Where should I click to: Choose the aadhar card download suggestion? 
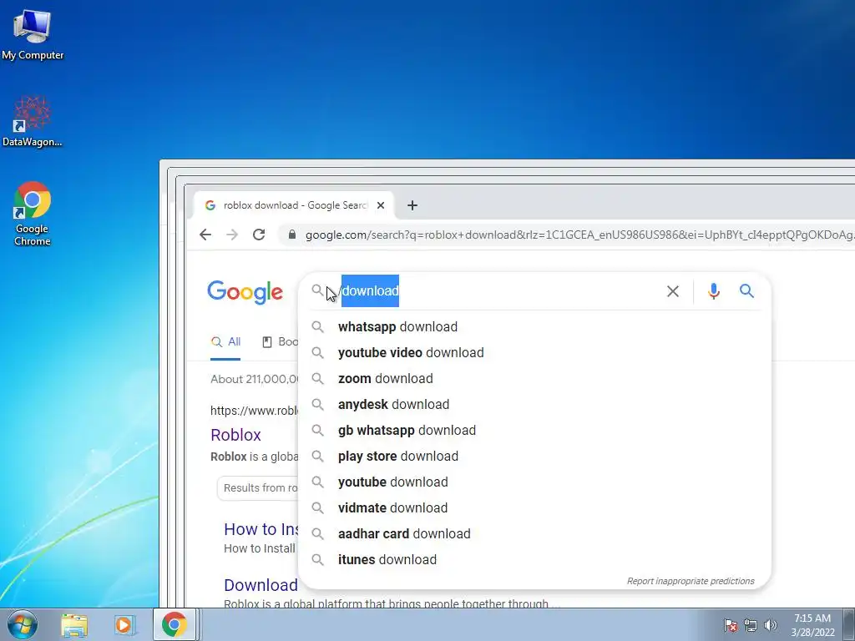pyautogui.click(x=535, y=534)
